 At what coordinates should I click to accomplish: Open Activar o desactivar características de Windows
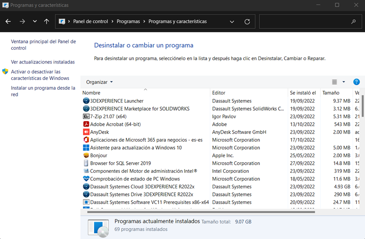[x=40, y=75]
